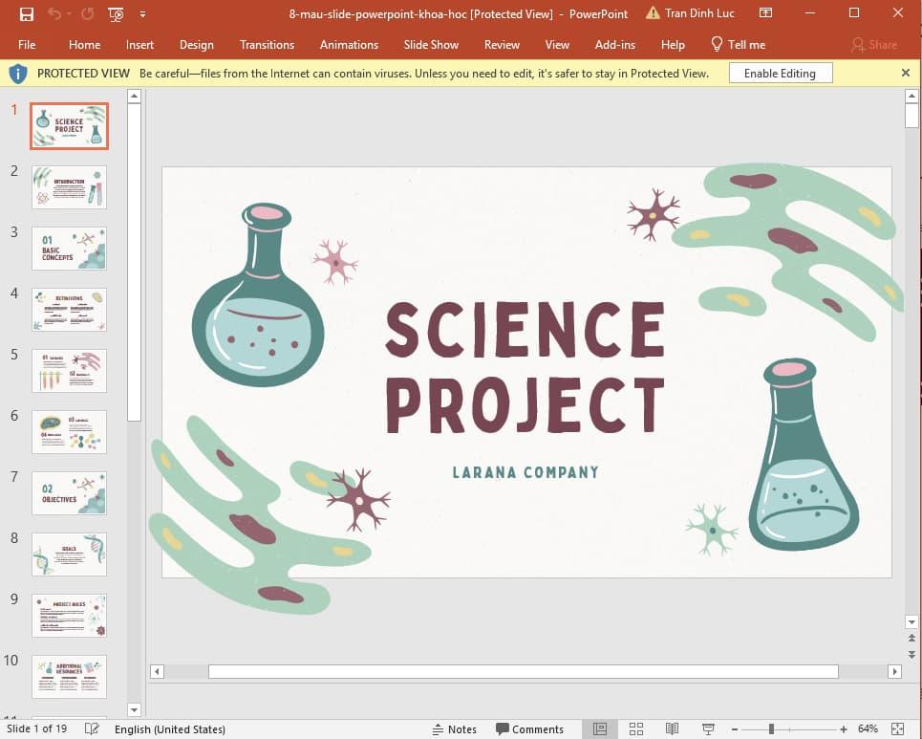The height and width of the screenshot is (739, 922).
Task: Click Start From Beginning slideshow icon
Action: click(116, 13)
